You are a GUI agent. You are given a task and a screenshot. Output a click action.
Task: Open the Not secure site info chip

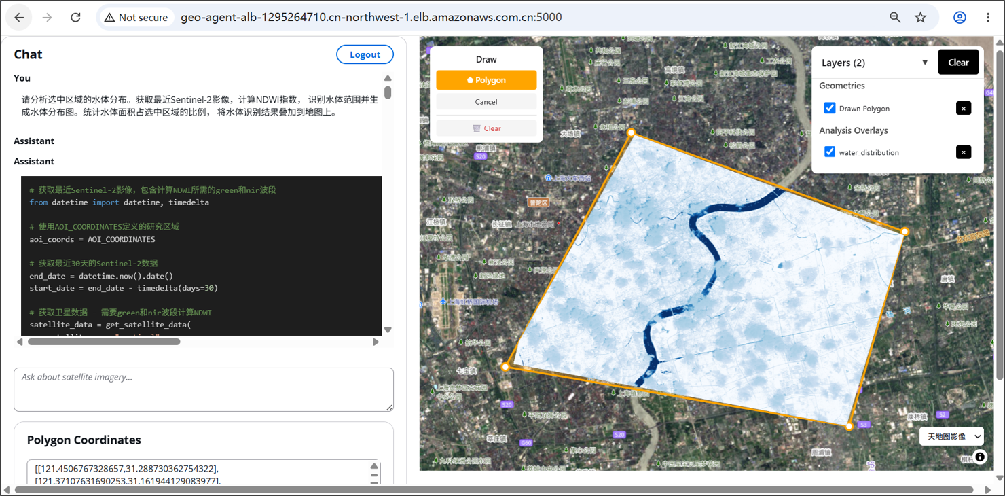tap(135, 18)
